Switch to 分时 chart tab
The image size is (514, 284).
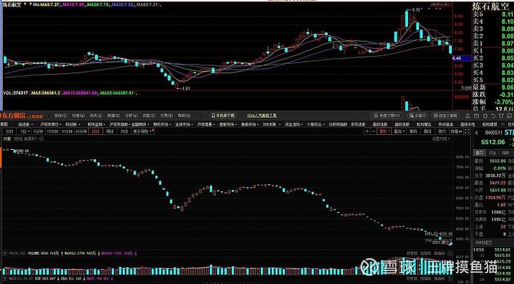(x=9, y=131)
